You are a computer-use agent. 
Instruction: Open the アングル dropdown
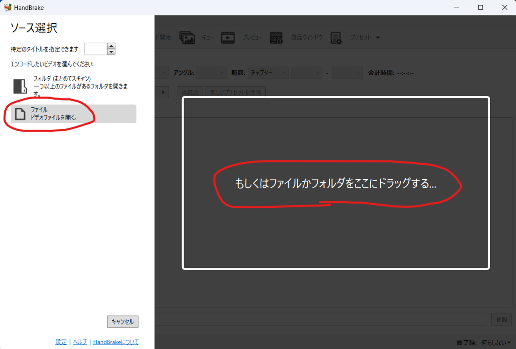[x=211, y=73]
